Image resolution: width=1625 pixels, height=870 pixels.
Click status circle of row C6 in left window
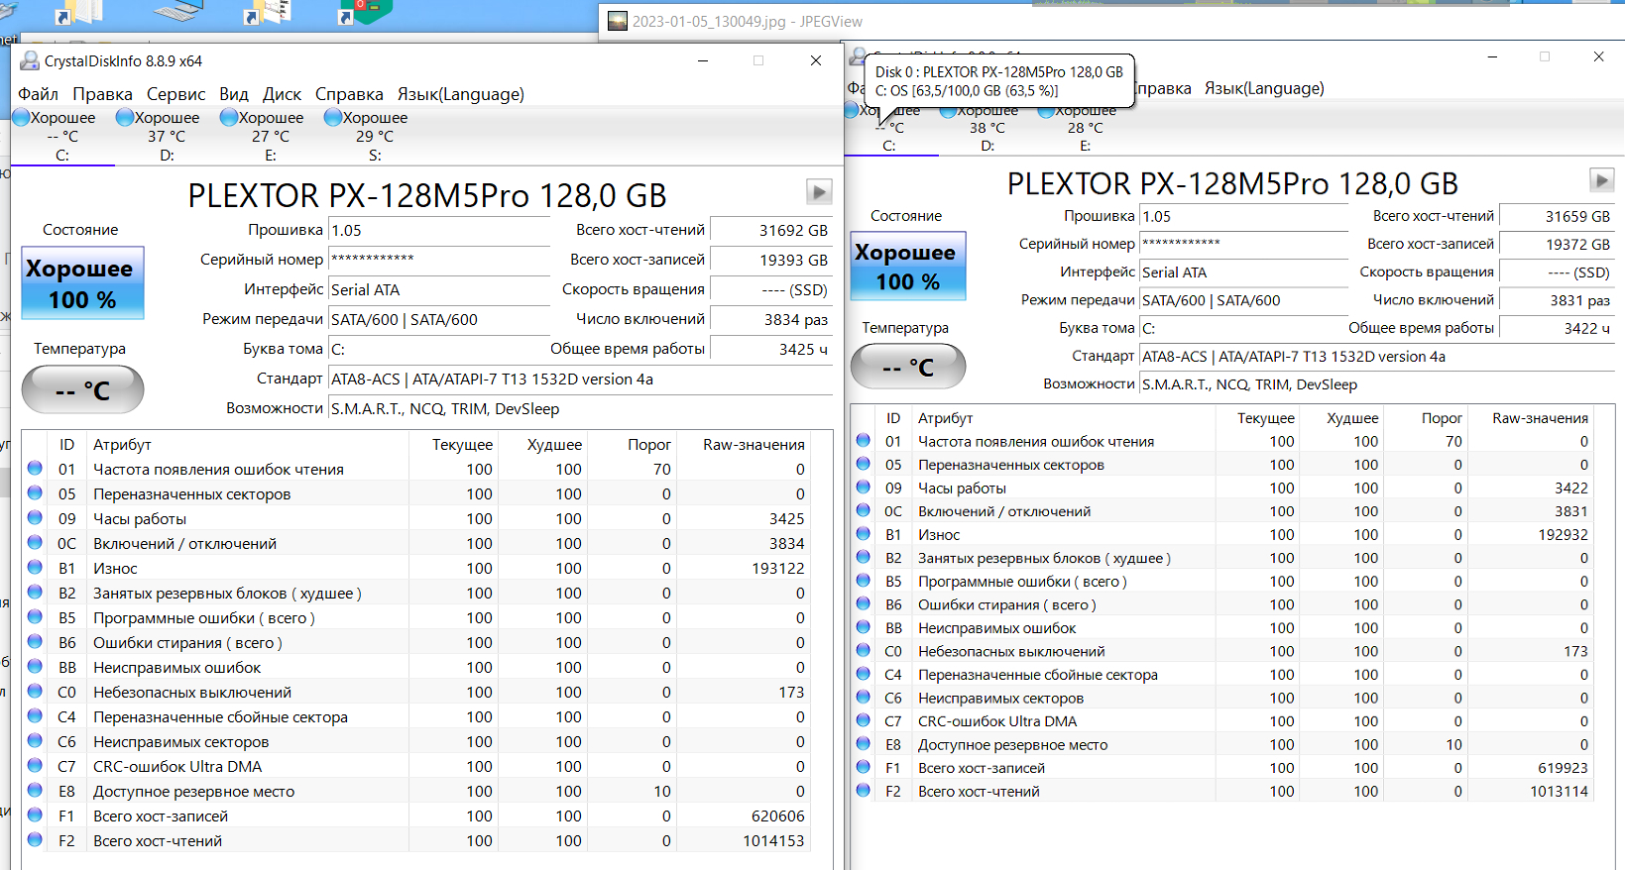point(35,741)
